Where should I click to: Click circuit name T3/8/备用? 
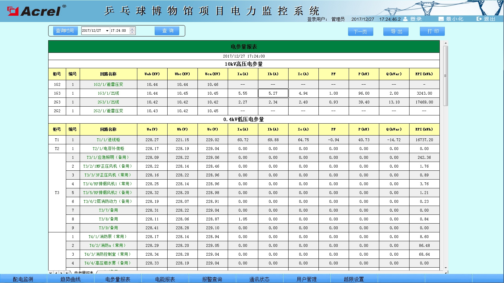(108, 219)
